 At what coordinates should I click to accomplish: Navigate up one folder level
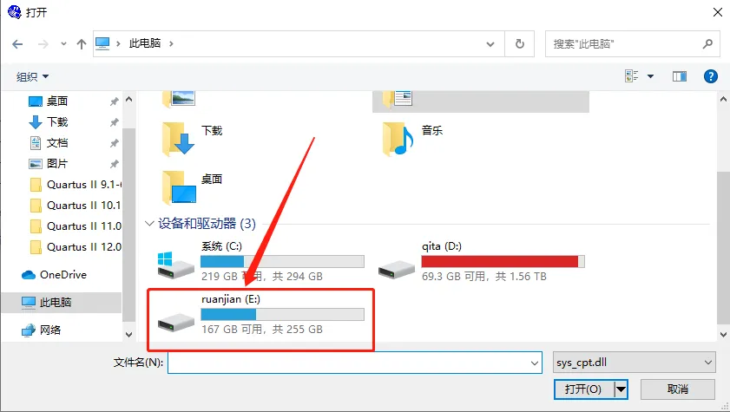click(82, 44)
